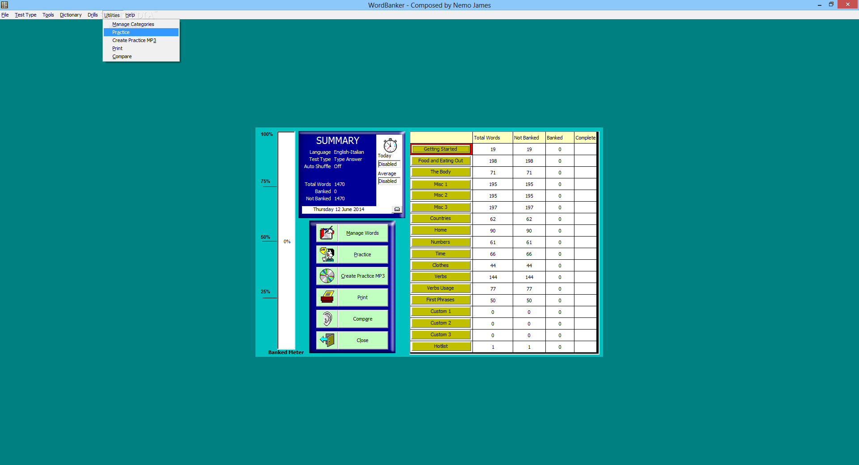Click the Not Banked column header
The height and width of the screenshot is (465, 859).
[x=529, y=138]
